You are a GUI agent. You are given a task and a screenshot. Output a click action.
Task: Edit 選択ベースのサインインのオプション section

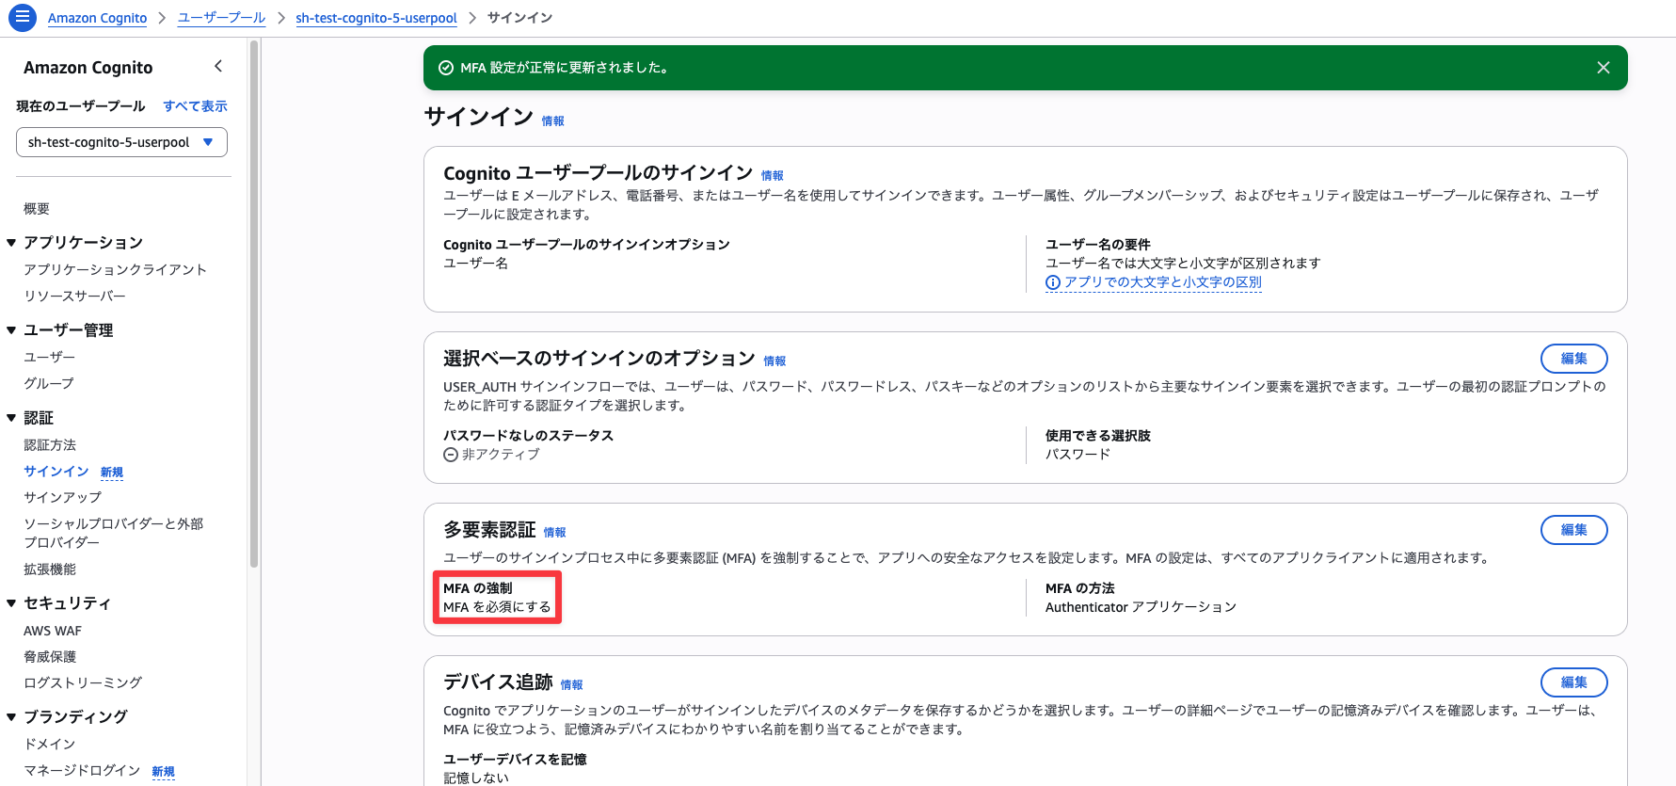[1573, 359]
